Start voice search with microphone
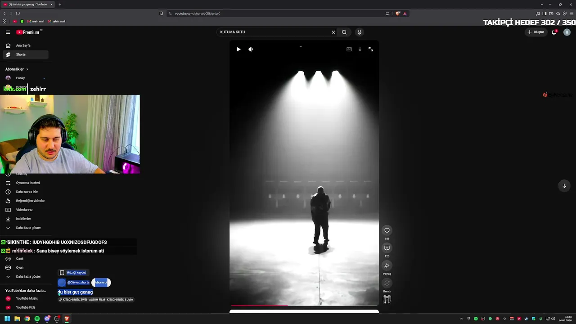This screenshot has height=324, width=576. pos(359,32)
